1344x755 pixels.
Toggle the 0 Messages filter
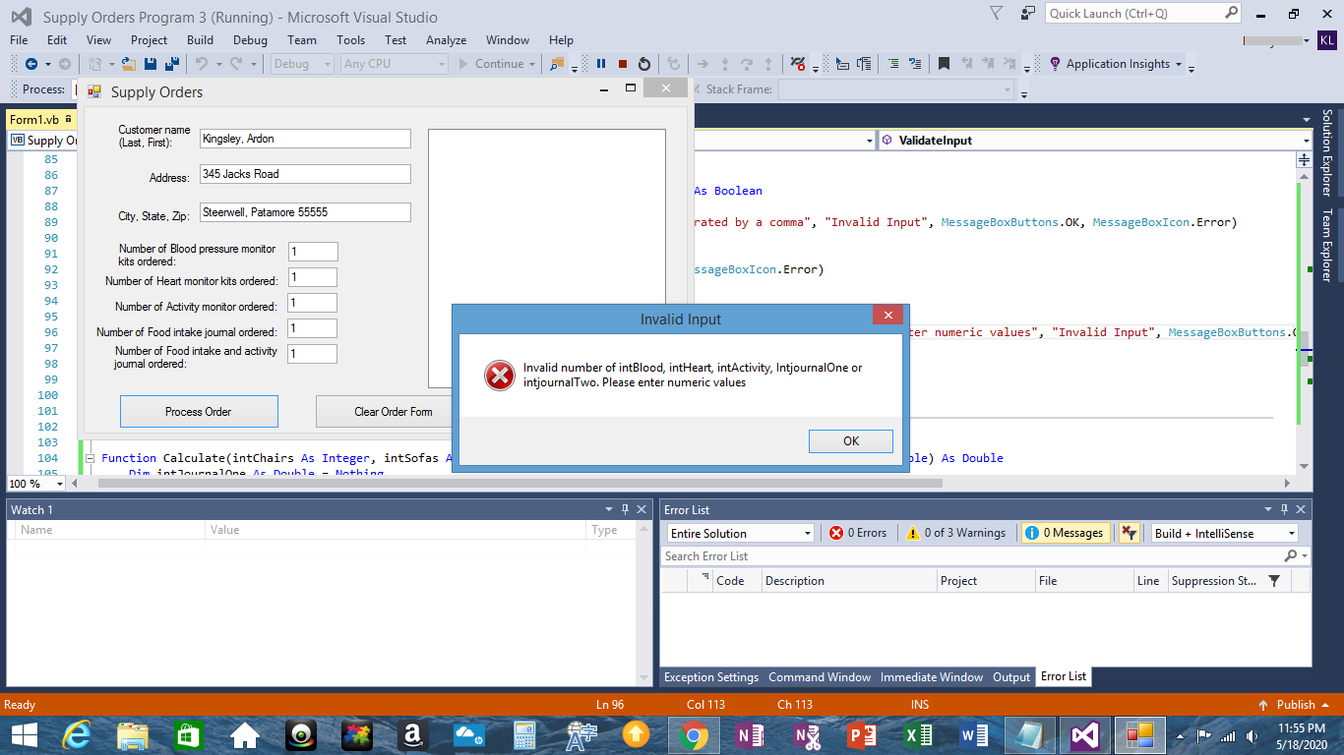[x=1065, y=533]
